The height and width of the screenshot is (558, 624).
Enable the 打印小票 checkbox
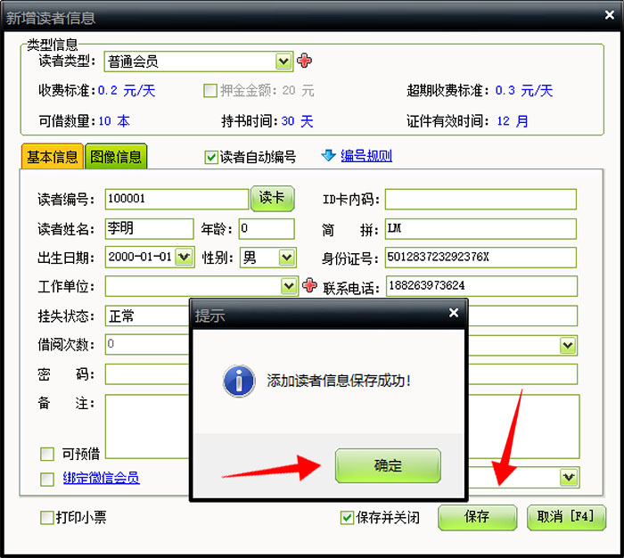[47, 517]
